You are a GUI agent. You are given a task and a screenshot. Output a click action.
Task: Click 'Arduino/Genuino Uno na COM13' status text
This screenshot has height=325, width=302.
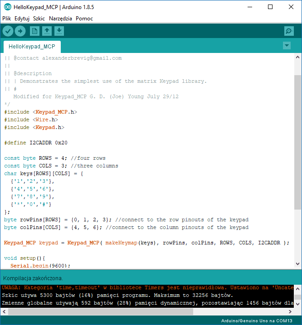pyautogui.click(x=257, y=321)
